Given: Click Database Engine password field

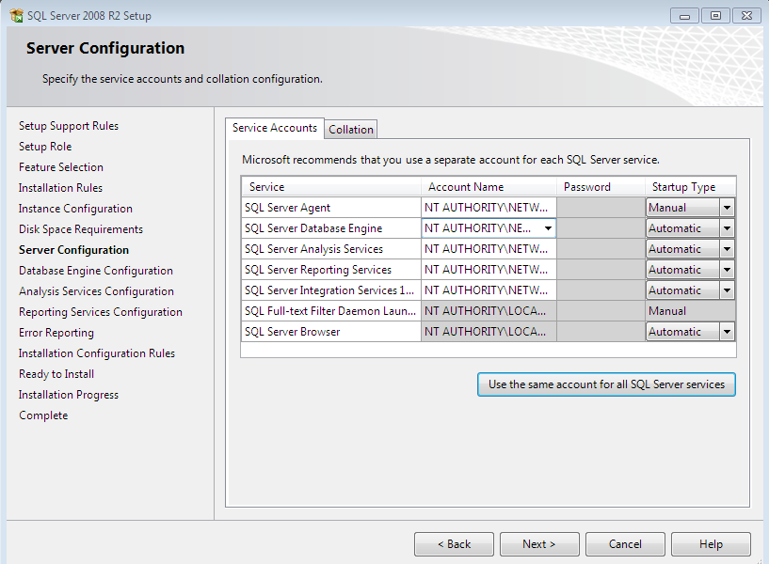Looking at the screenshot, I should (601, 228).
